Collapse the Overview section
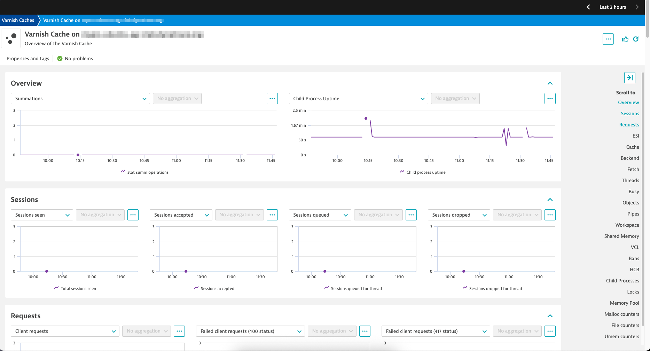 tap(550, 83)
